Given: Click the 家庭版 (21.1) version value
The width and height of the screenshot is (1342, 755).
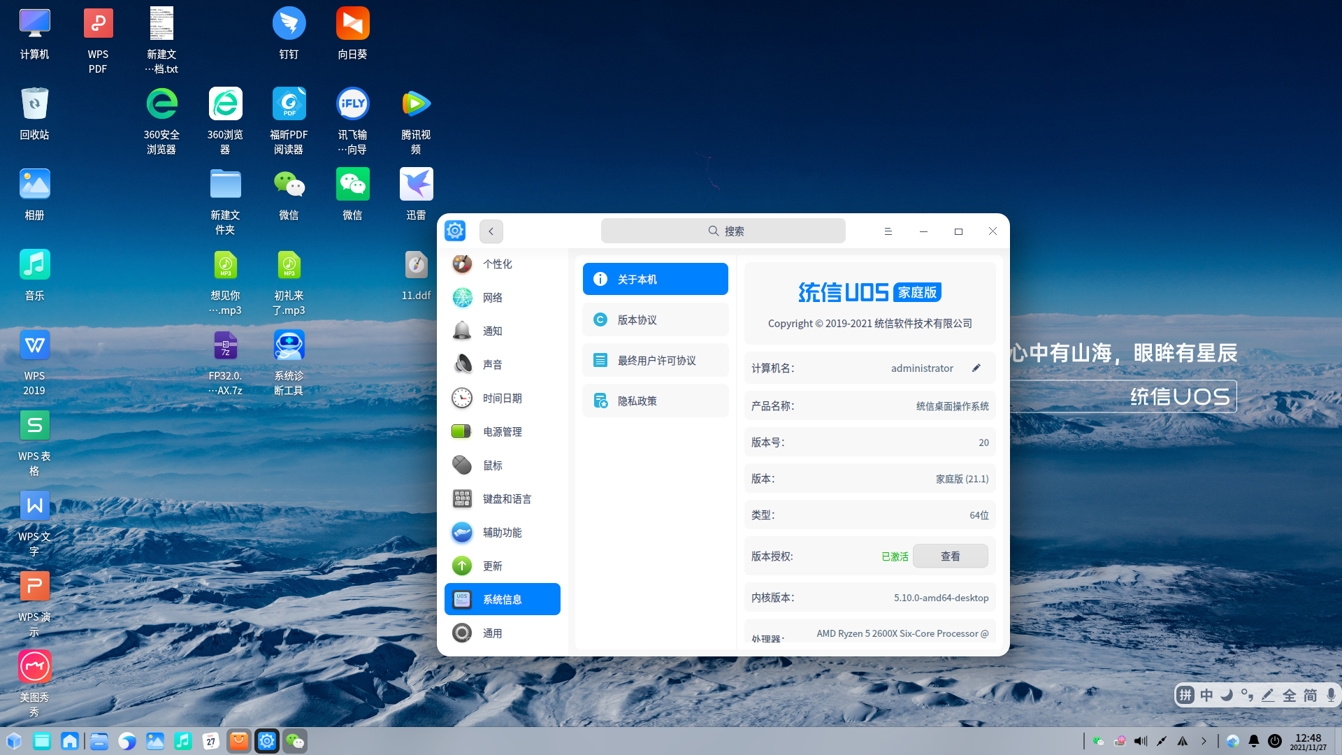Looking at the screenshot, I should [x=962, y=479].
